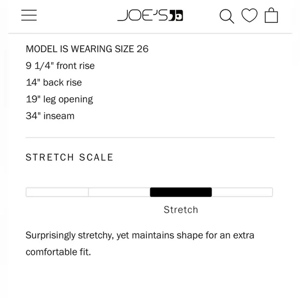Click the 19" leg opening line
Screen dimensions: 300x300
pos(59,99)
